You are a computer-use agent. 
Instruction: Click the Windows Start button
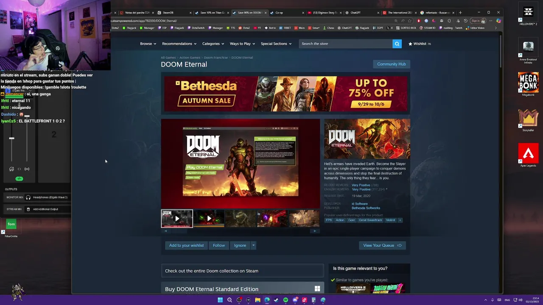point(220,300)
